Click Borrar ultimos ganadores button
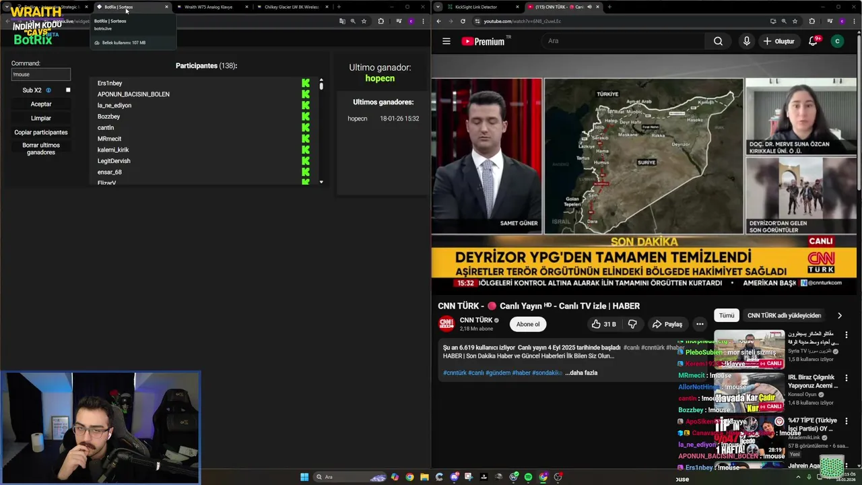This screenshot has width=862, height=485. pyautogui.click(x=41, y=149)
